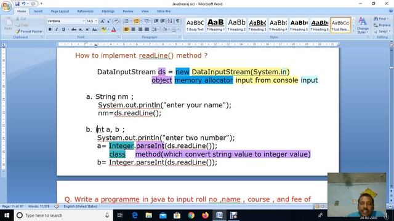Switch to the View tab
394x221 pixels.
pyautogui.click(x=145, y=11)
